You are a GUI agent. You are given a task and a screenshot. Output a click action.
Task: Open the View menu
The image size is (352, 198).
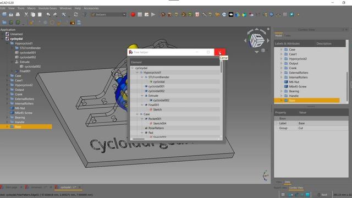(x=11, y=8)
